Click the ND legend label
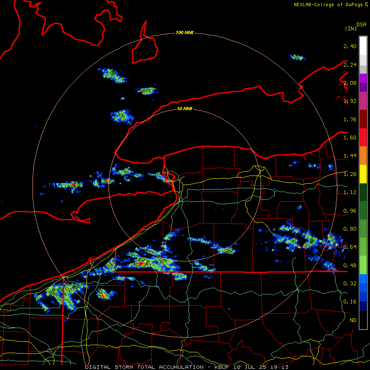Viewport: 370px width, 370px height. 353,320
